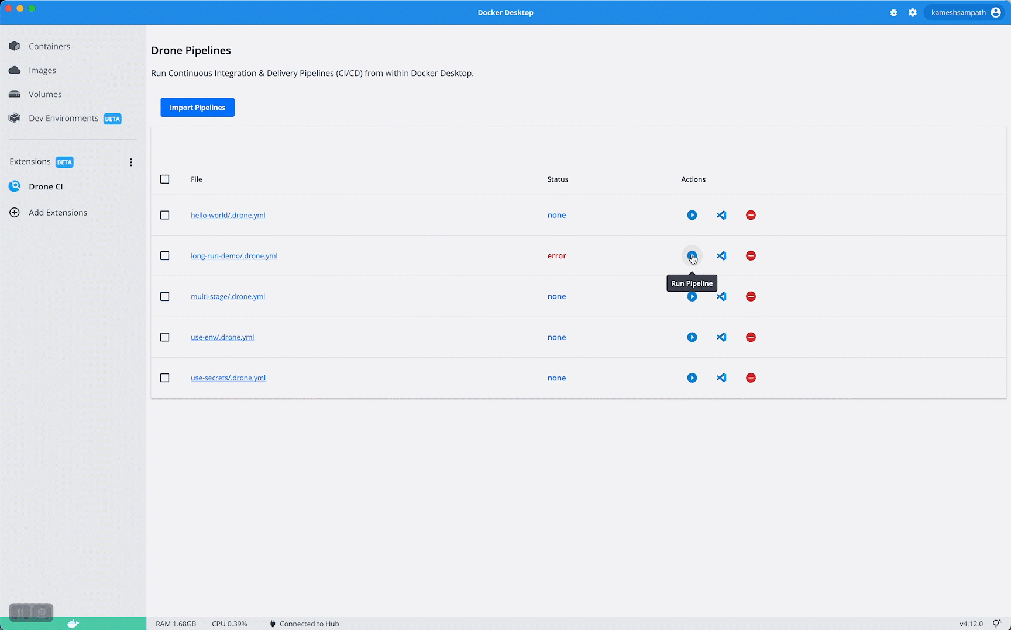Open Dev Environments section

64,118
